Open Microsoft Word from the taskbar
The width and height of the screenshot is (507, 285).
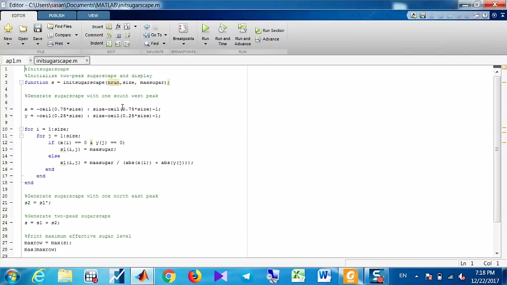[x=324, y=277]
